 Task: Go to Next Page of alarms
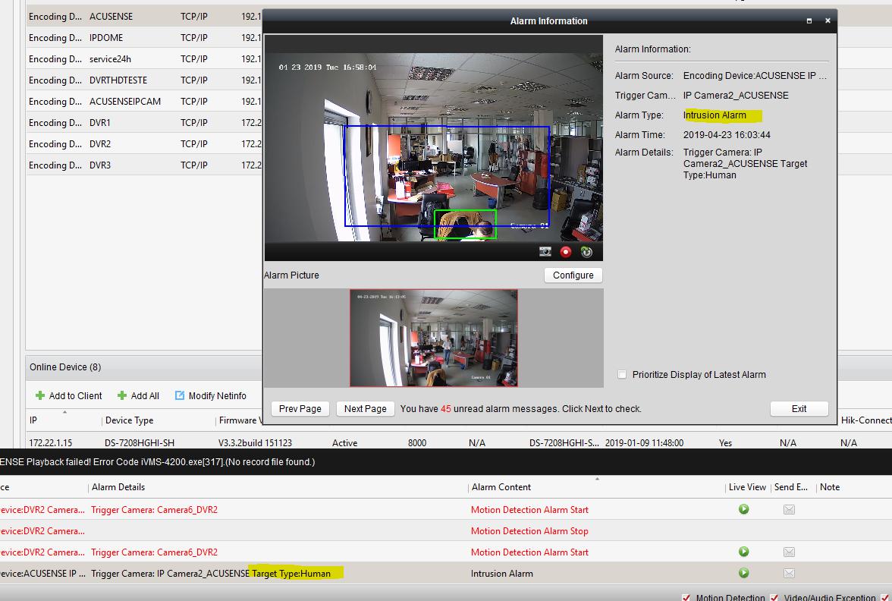click(x=365, y=408)
